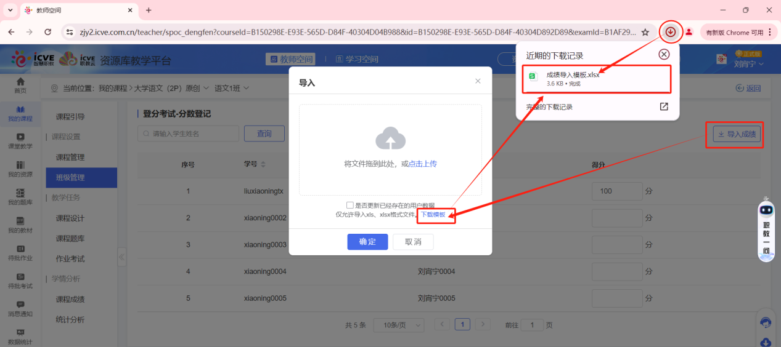
Task: Open 统计分析 in course menu
Action: [x=70, y=320]
